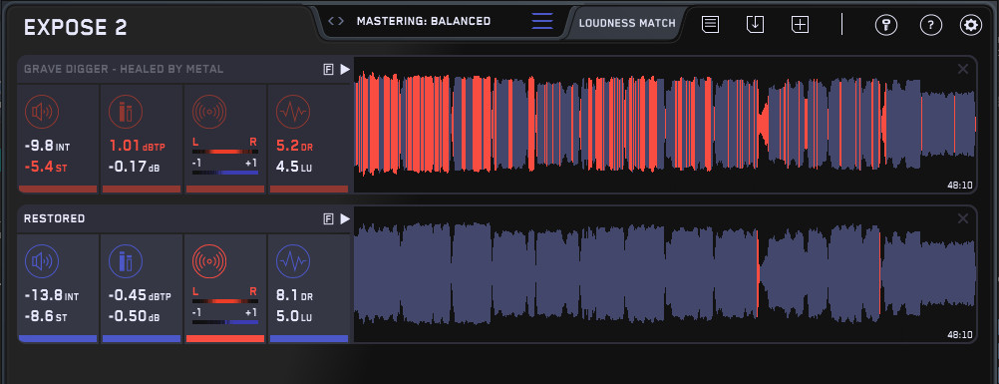Viewport: 999px width, 384px height.
Task: Play the RESTORED track
Action: [345, 218]
